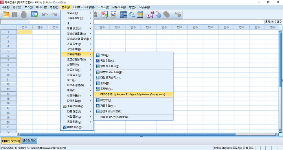Choose 2-단계 최소제곱(2) menu entry
Screen dimensions: 283x150
click(133, 111)
